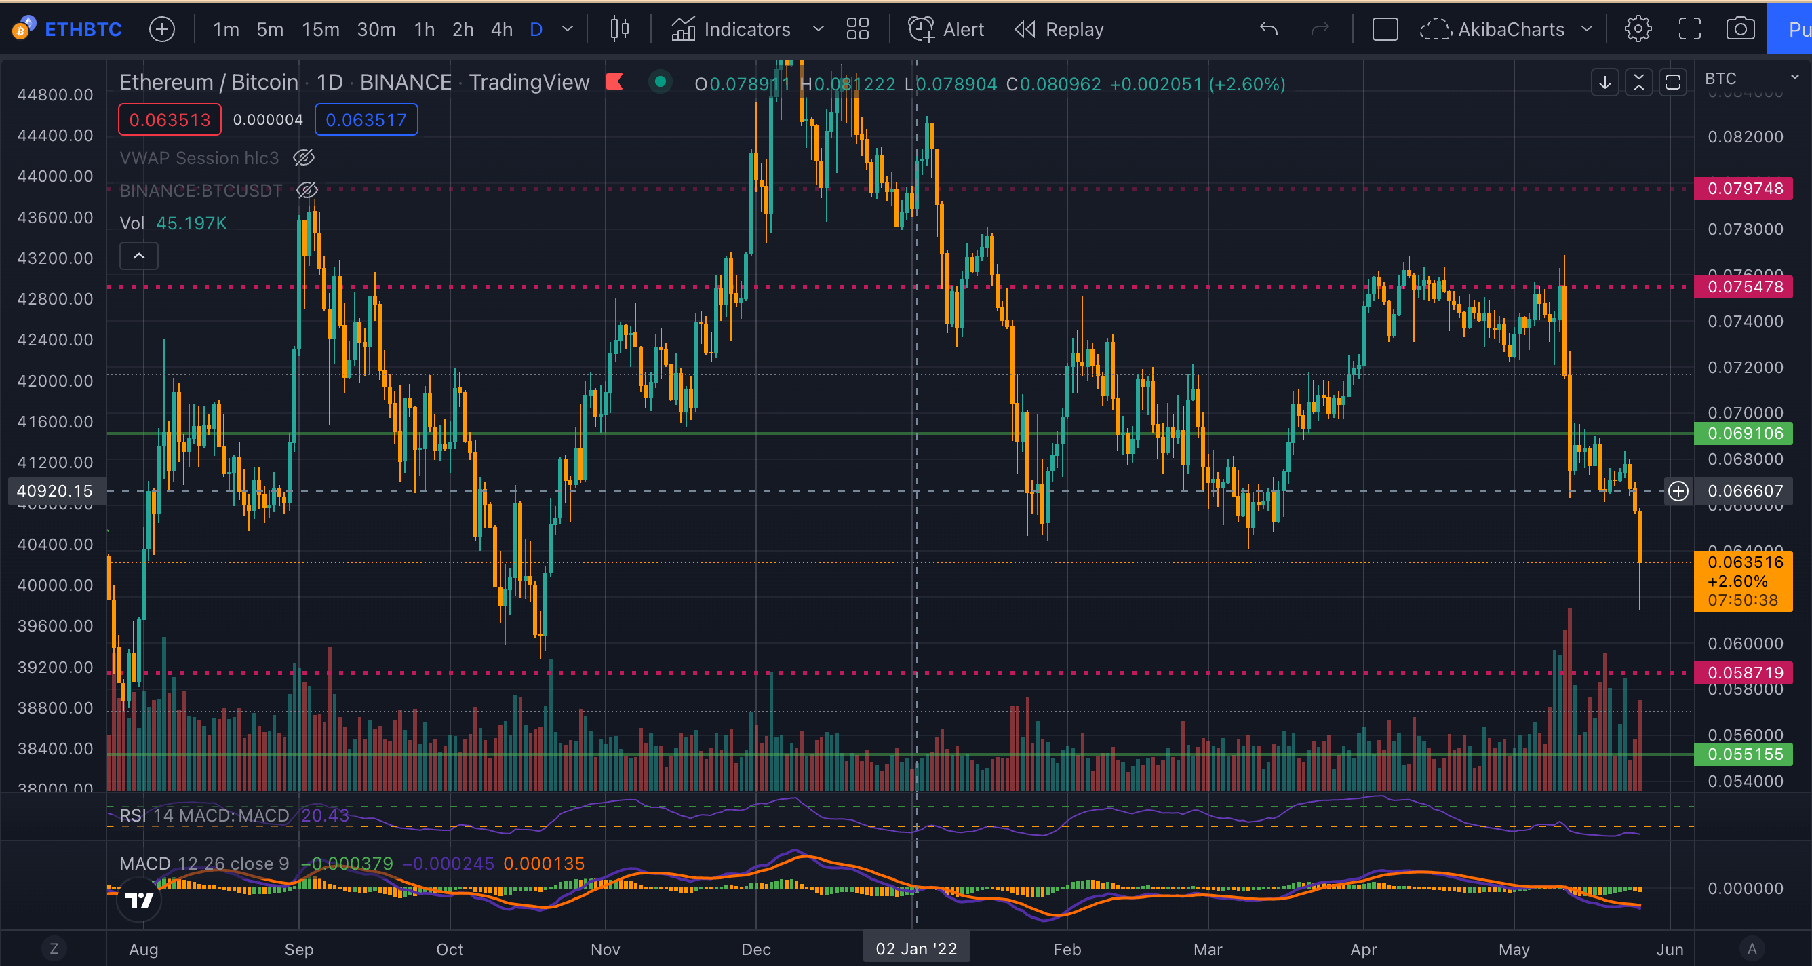Click the red sell price 0.063513

170,119
